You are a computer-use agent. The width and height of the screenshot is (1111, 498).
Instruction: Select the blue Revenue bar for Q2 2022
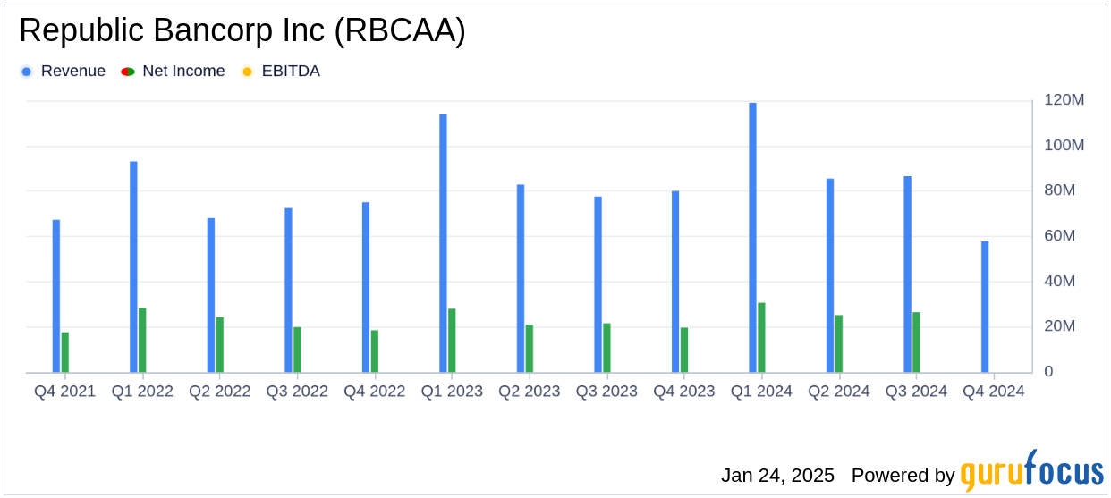coord(211,295)
